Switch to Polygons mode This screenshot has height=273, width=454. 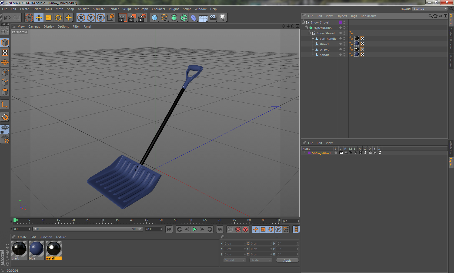pos(5,92)
